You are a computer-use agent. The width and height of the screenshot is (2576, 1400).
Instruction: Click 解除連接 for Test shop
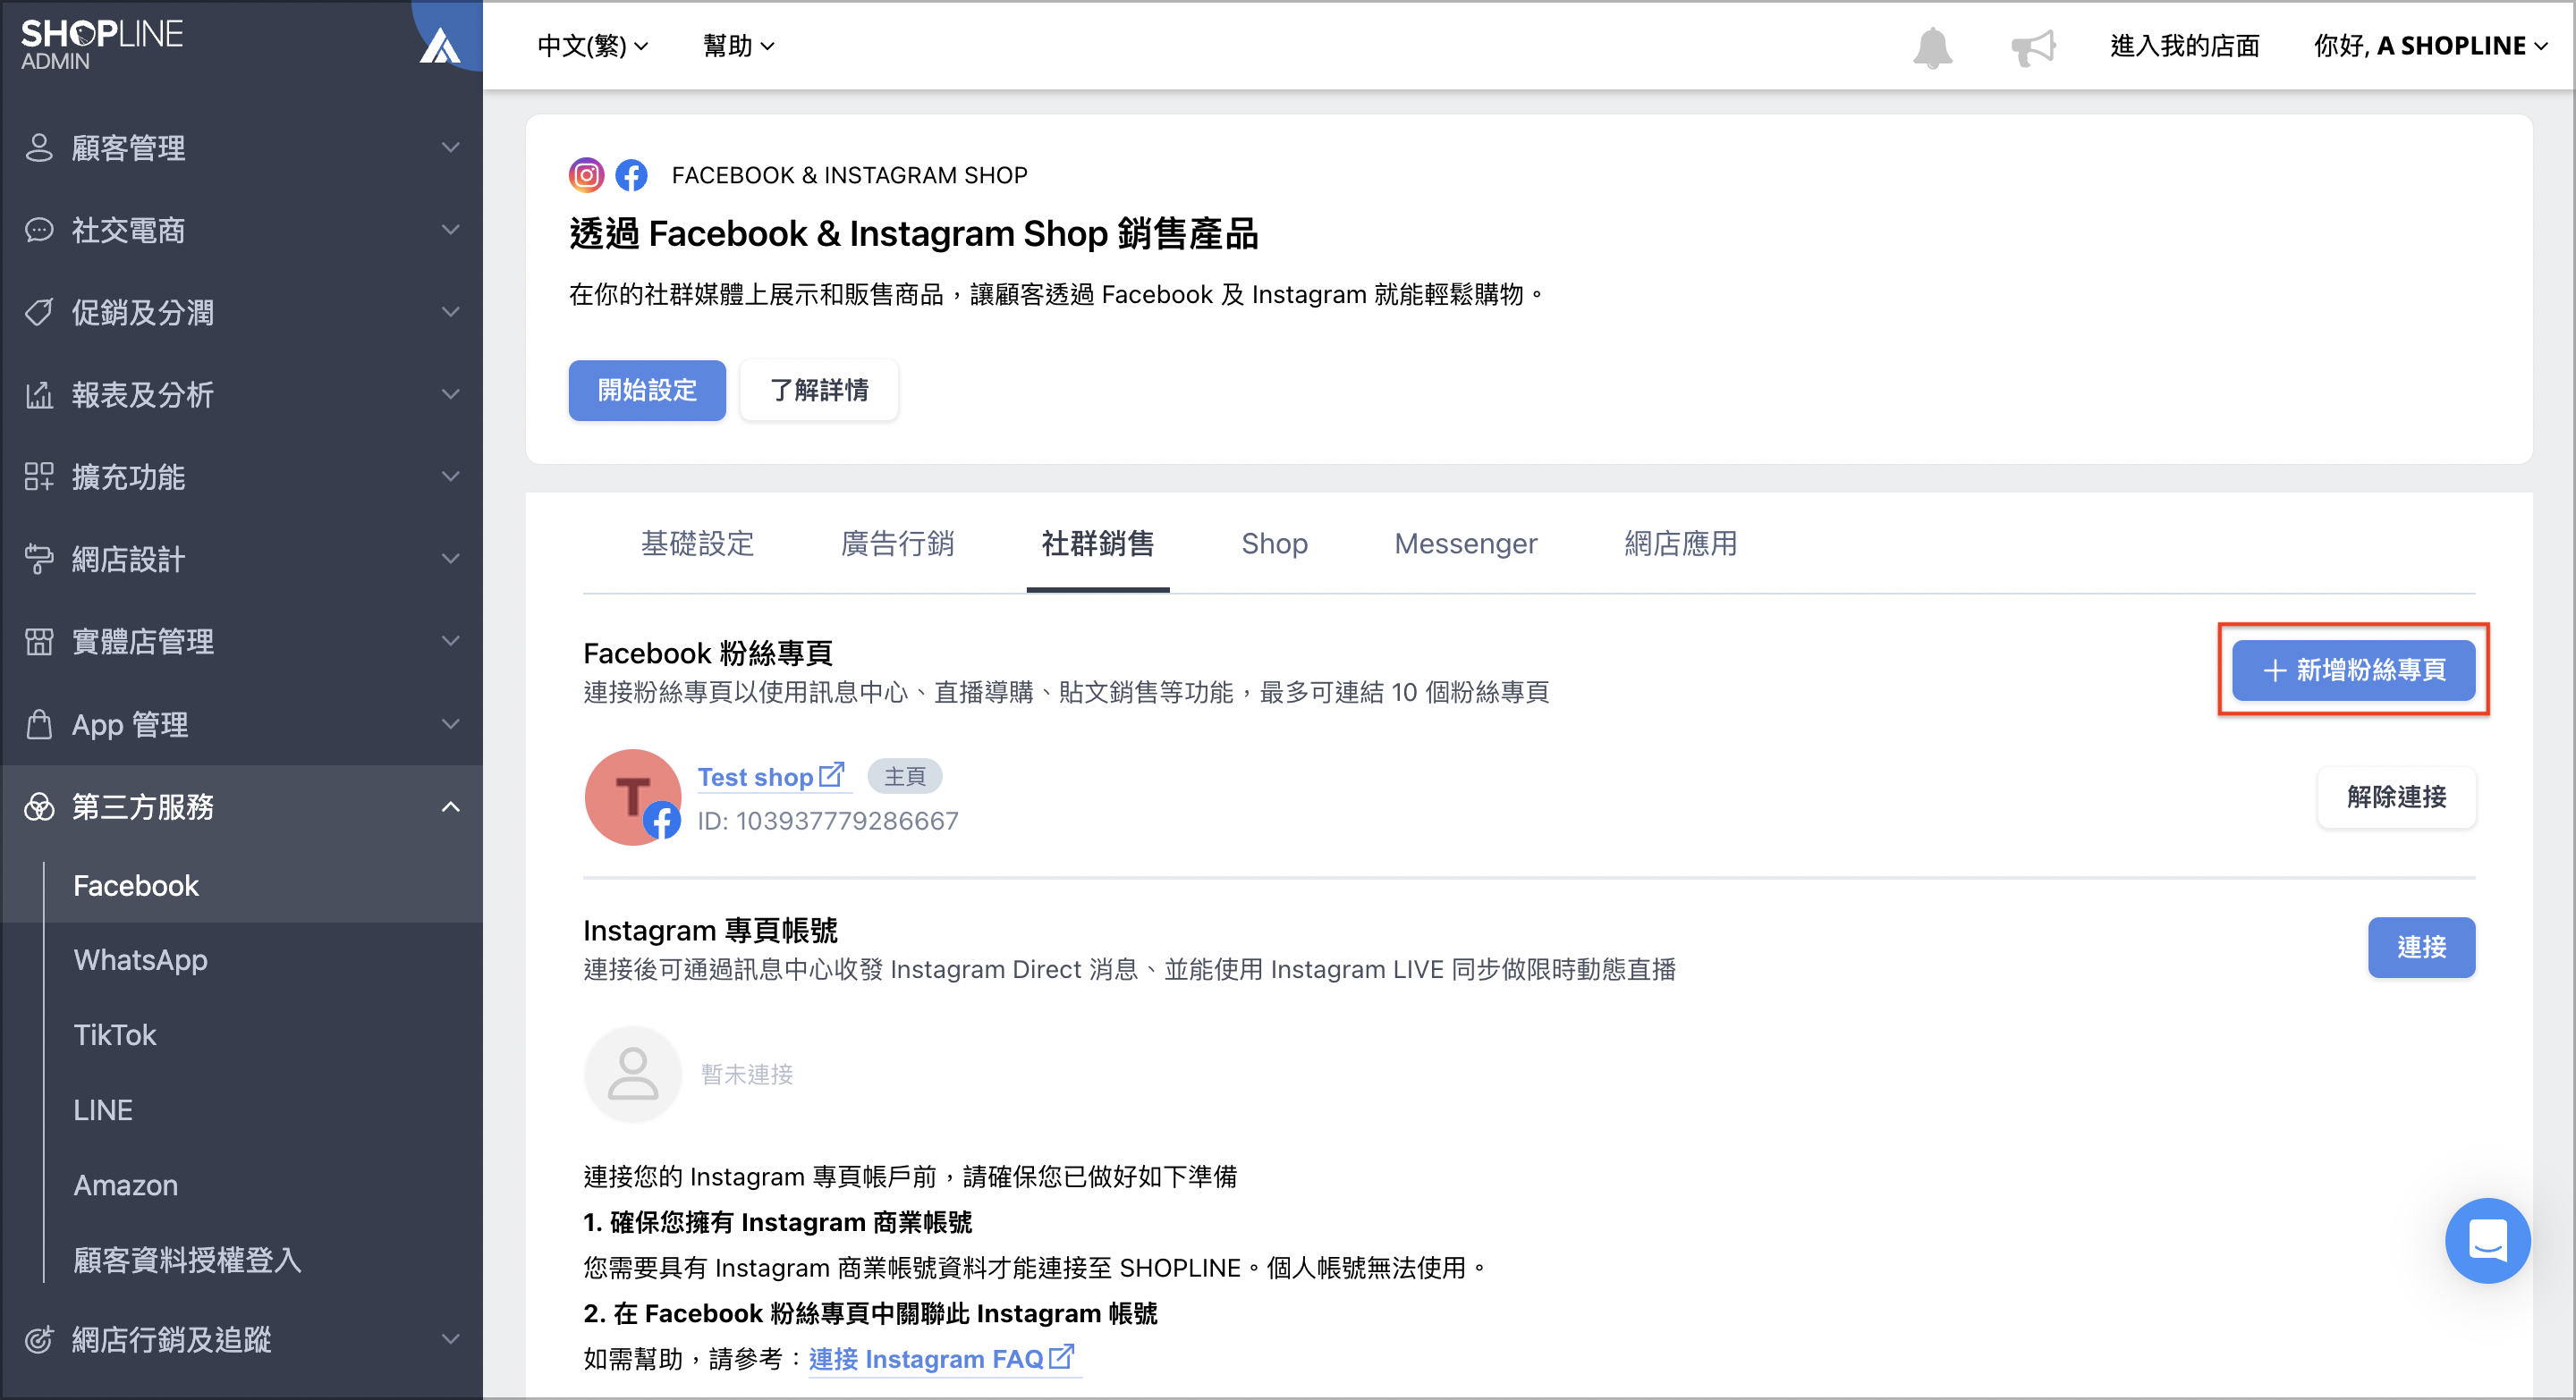tap(2396, 797)
